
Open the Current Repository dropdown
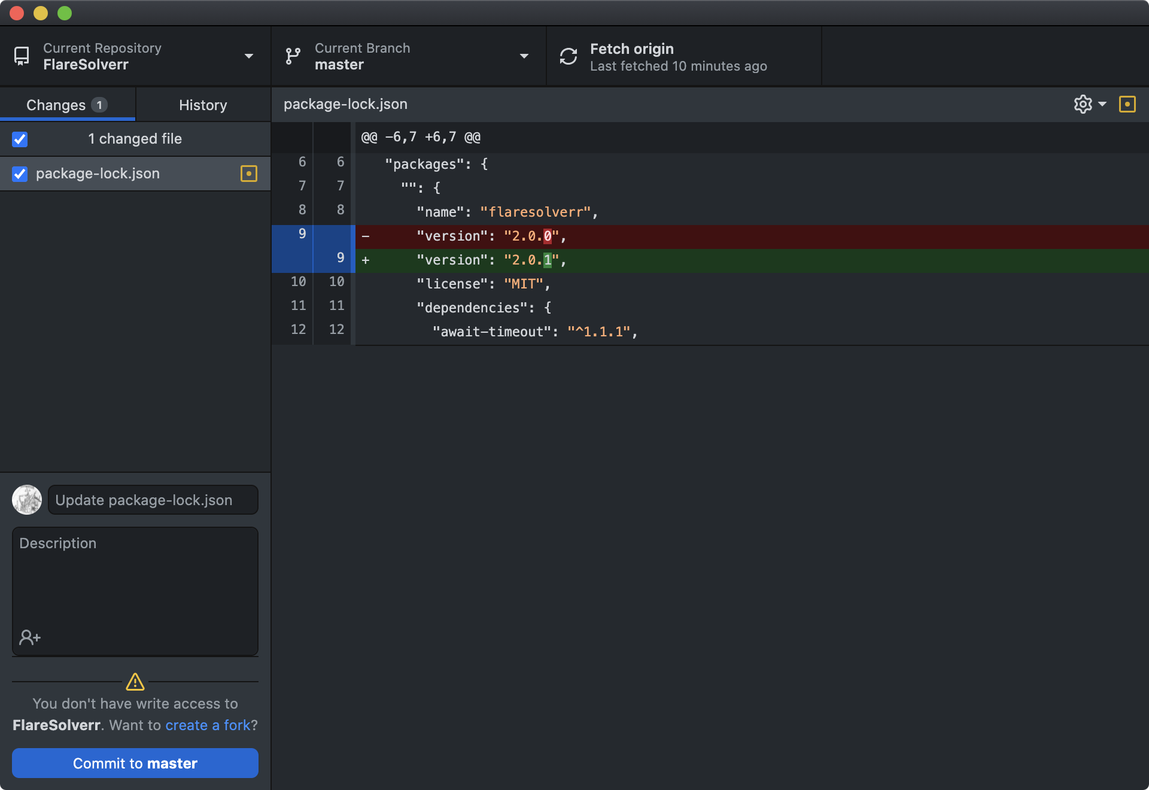pos(250,56)
